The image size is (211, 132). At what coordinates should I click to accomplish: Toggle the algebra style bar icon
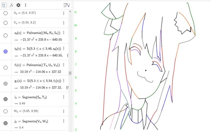[66, 5]
